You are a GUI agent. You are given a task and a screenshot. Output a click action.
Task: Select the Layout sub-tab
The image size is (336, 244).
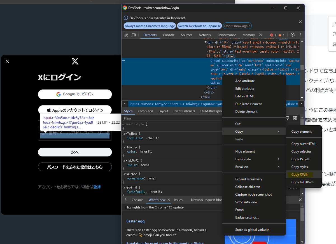click(x=163, y=111)
